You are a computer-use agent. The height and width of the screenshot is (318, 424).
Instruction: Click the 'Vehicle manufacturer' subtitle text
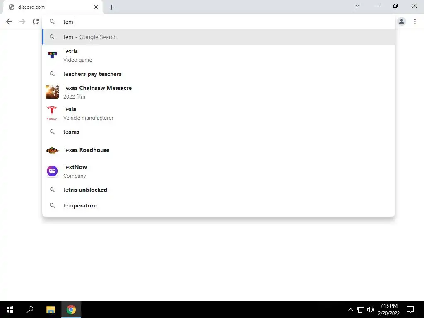point(89,118)
